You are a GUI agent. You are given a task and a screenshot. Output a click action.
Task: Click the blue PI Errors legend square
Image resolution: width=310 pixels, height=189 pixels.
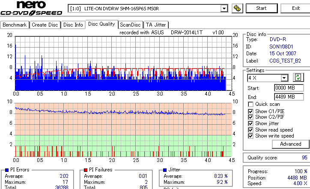pos(7,170)
